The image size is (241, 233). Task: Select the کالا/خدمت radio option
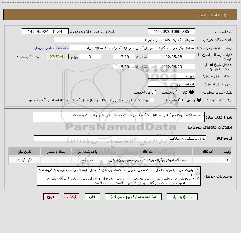[154, 92]
